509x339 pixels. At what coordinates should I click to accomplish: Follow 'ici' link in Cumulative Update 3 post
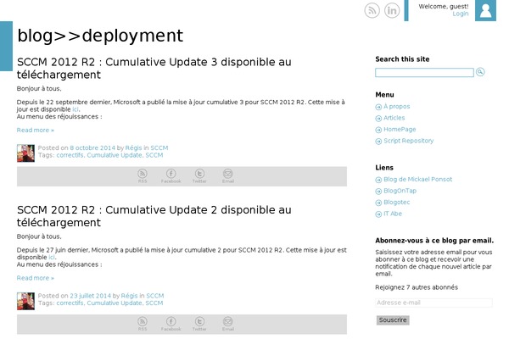click(76, 109)
